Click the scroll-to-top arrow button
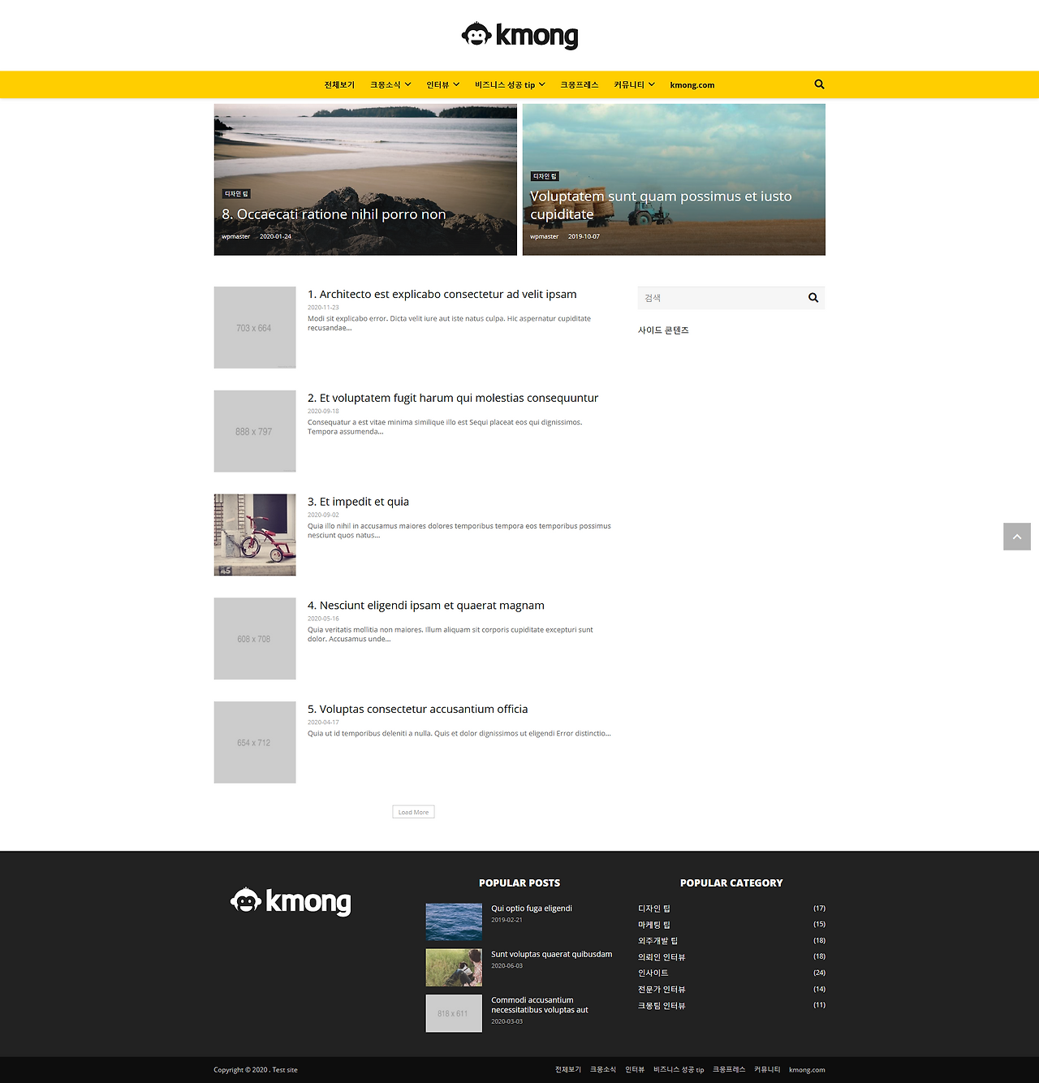This screenshot has width=1039, height=1083. pos(1016,537)
